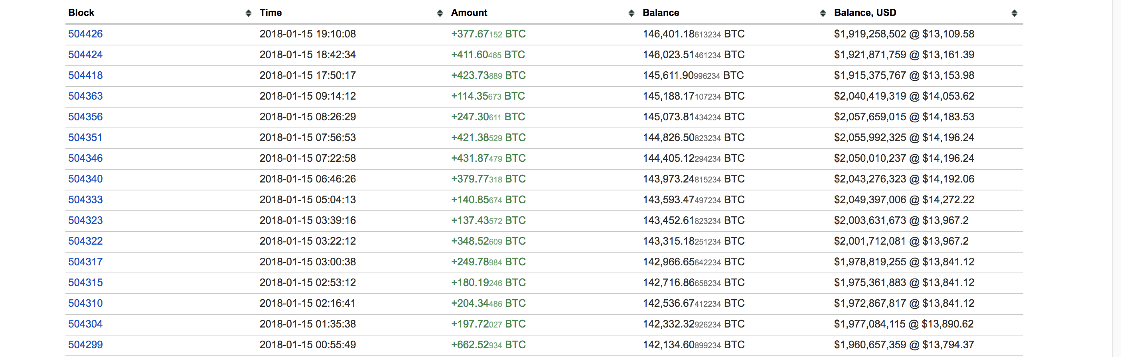Sort table by Amount column arrows
1121x357 pixels.
tap(631, 13)
